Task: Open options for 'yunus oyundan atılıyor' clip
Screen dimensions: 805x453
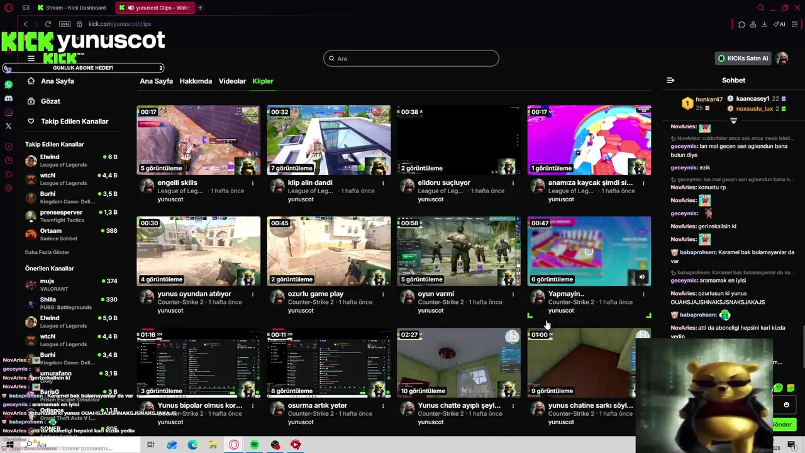Action: pyautogui.click(x=253, y=294)
